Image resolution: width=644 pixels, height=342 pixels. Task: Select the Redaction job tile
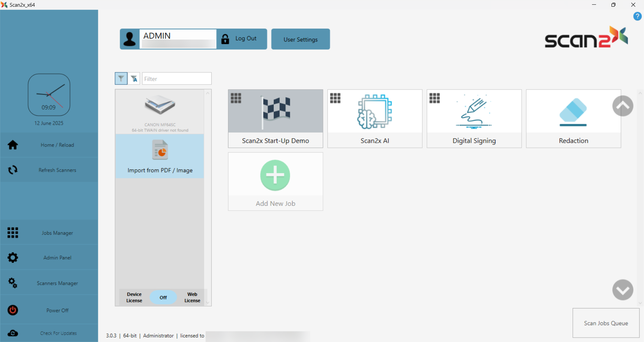point(573,118)
